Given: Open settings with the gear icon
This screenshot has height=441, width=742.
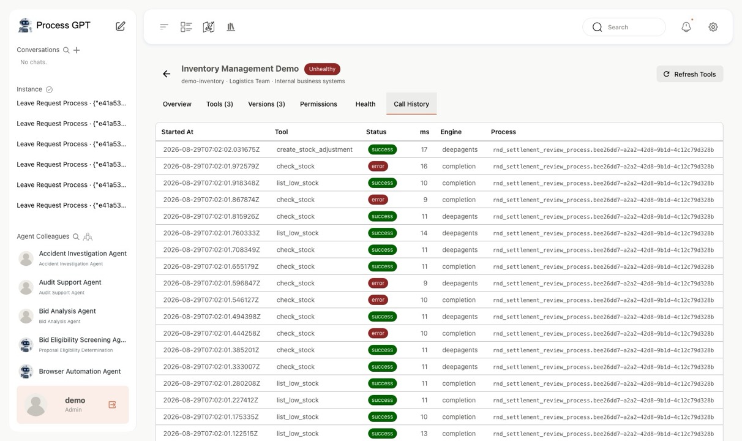Looking at the screenshot, I should [713, 27].
